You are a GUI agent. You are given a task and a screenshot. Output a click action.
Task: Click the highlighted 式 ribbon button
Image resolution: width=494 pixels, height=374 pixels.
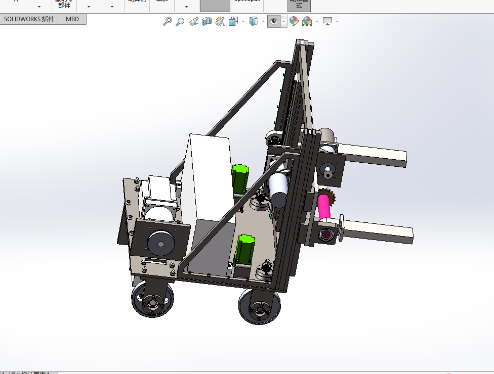(x=299, y=6)
